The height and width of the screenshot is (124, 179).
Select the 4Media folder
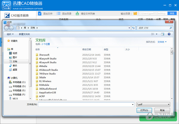41,66
